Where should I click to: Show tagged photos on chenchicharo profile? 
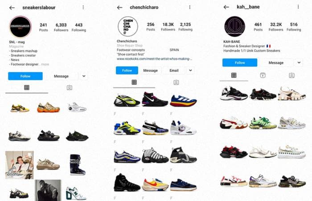click(176, 82)
